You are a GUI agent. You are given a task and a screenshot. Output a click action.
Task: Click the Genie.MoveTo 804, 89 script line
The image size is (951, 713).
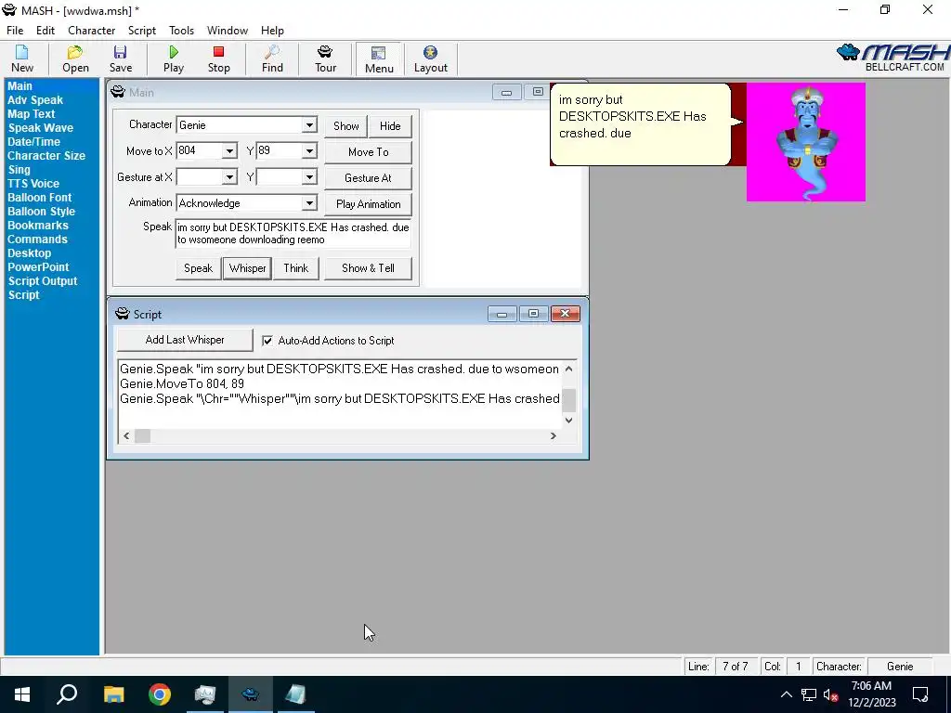[x=182, y=383]
